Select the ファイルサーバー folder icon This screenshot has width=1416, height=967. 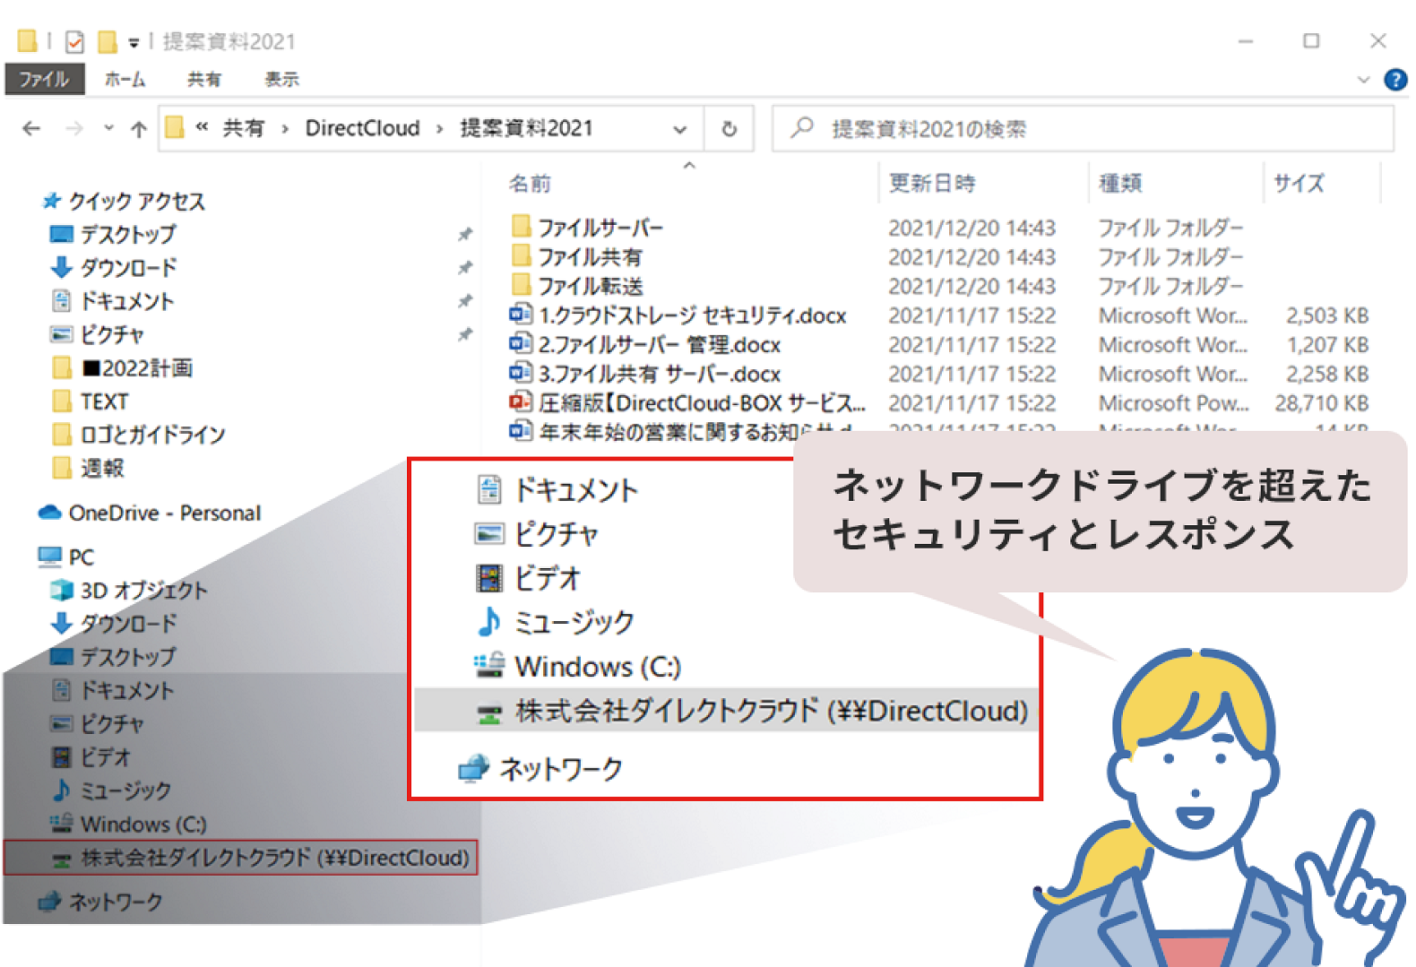[521, 226]
